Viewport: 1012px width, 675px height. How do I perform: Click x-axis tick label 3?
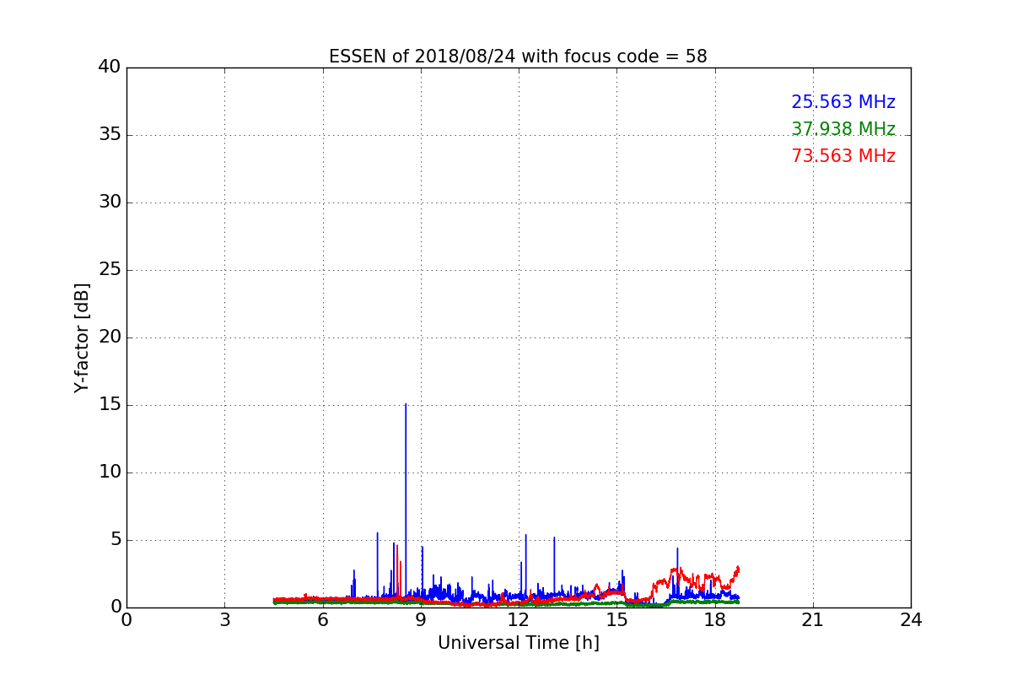click(x=224, y=620)
